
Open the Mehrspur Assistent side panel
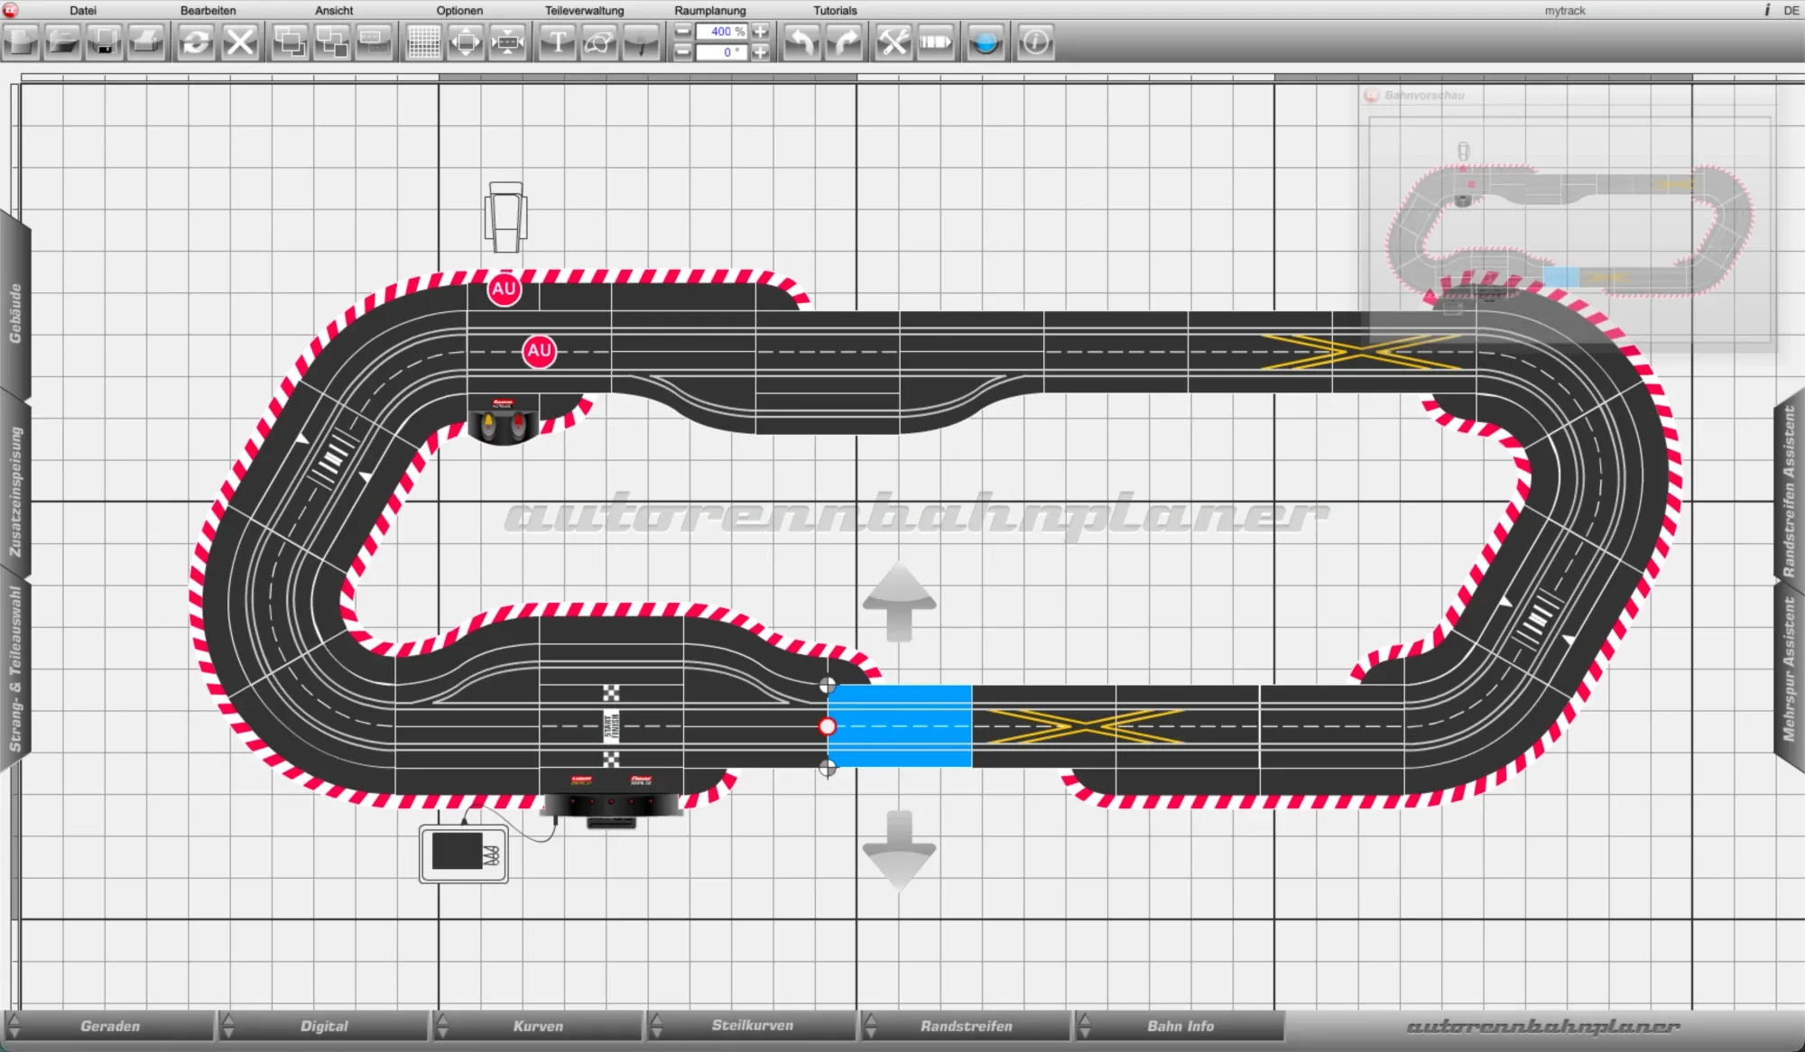click(1789, 669)
